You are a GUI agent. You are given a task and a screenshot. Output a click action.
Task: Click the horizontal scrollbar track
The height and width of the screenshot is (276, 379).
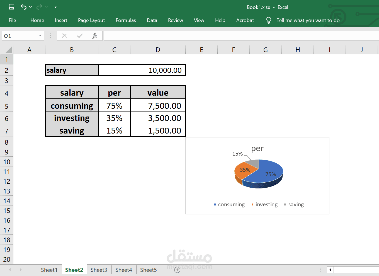pos(356,270)
